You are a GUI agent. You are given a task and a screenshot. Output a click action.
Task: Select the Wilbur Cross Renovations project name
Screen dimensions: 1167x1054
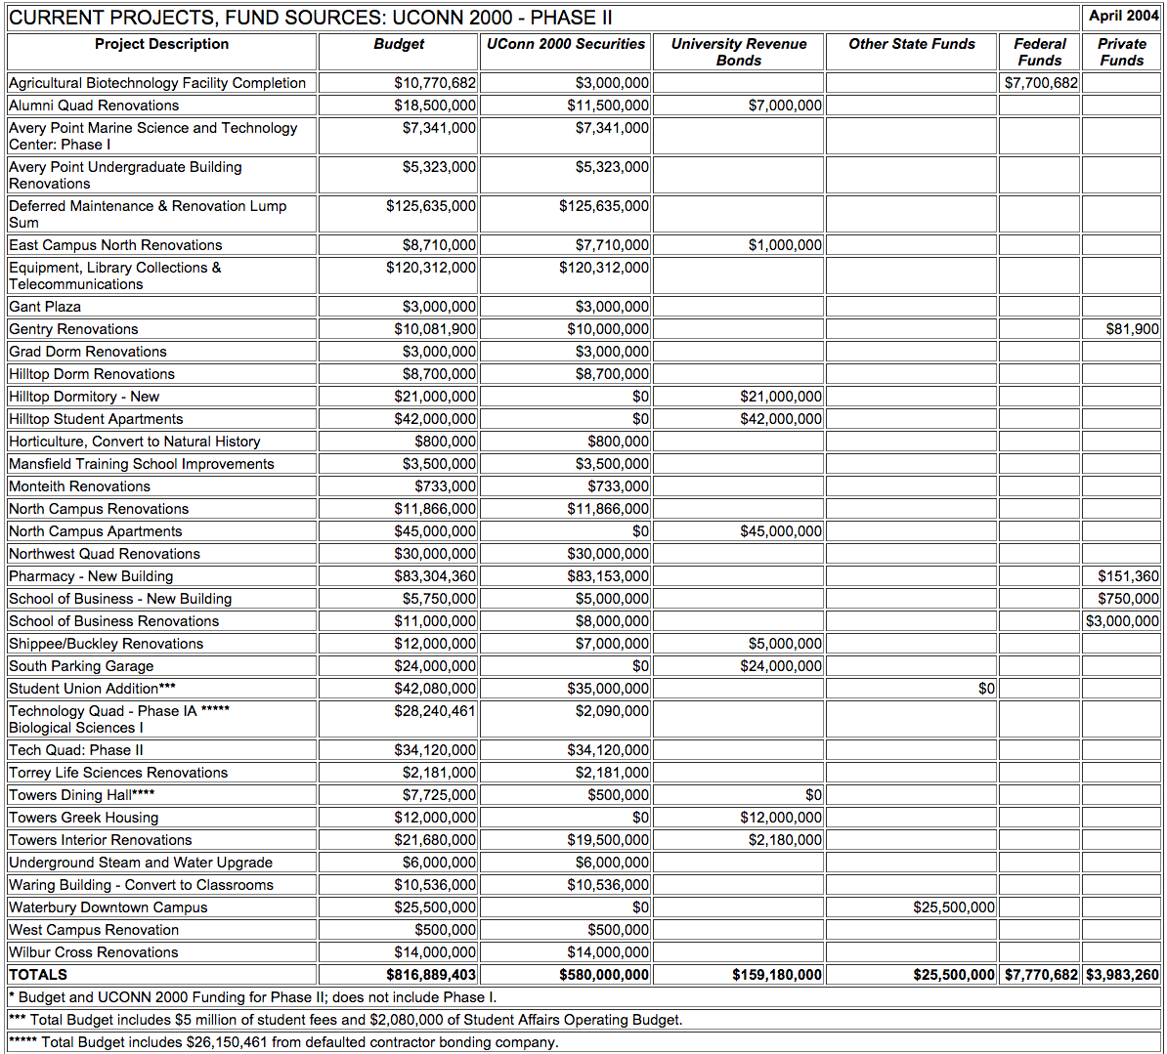tap(94, 952)
